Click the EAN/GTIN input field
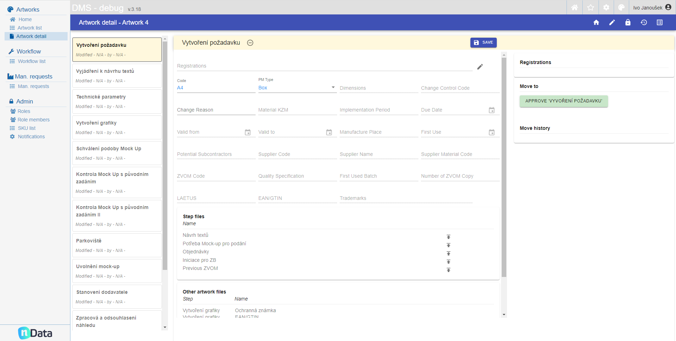The width and height of the screenshot is (676, 341). tap(297, 198)
